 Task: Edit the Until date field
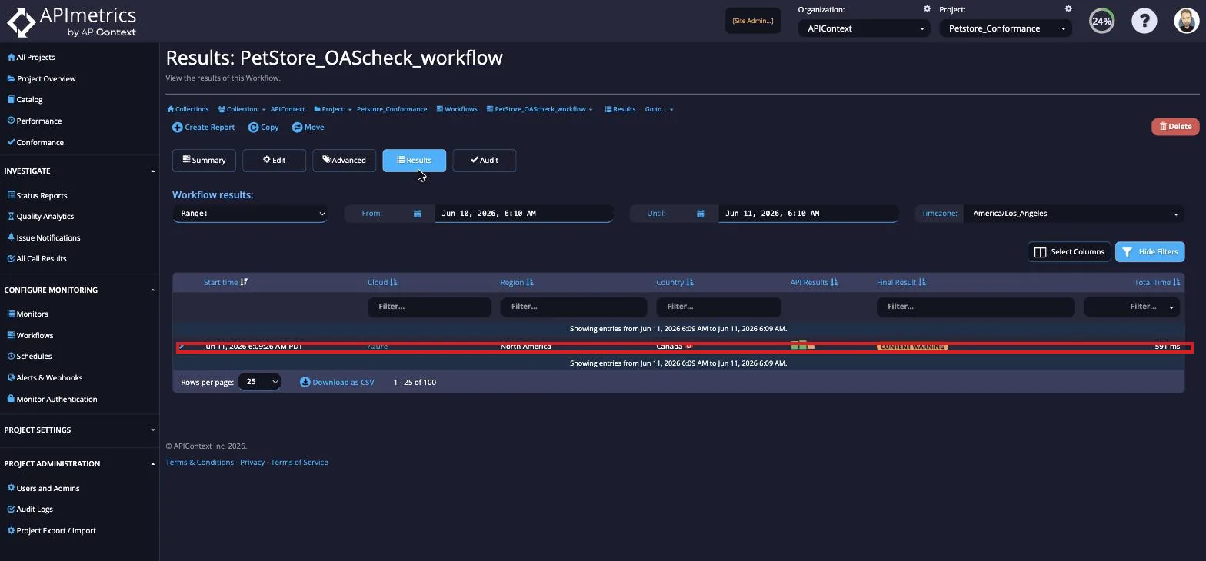(808, 214)
